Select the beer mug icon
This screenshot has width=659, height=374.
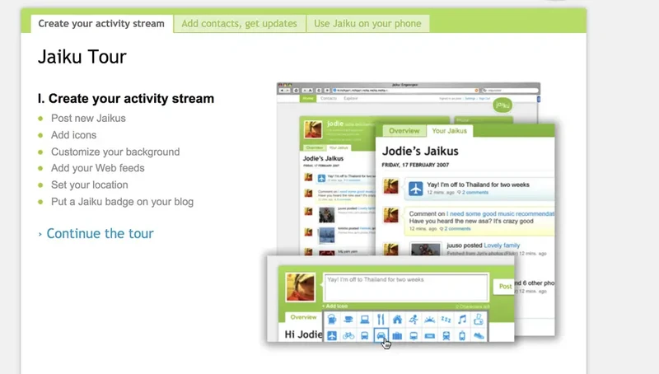[332, 318]
